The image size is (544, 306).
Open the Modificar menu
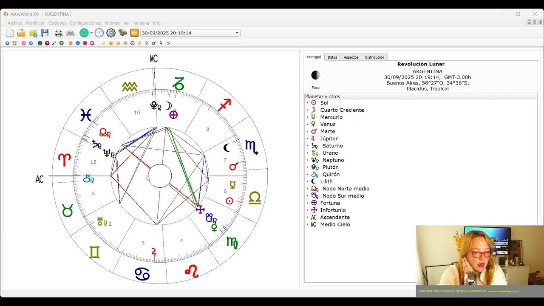point(35,23)
